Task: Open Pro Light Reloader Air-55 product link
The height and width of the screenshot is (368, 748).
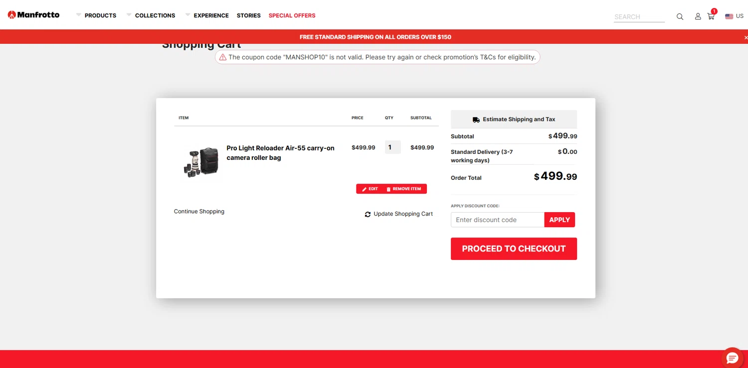Action: [280, 153]
